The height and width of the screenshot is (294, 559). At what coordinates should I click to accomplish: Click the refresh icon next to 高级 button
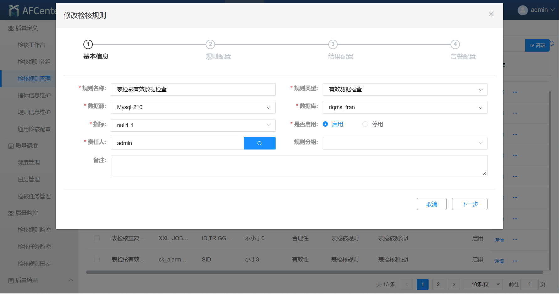[x=552, y=44]
